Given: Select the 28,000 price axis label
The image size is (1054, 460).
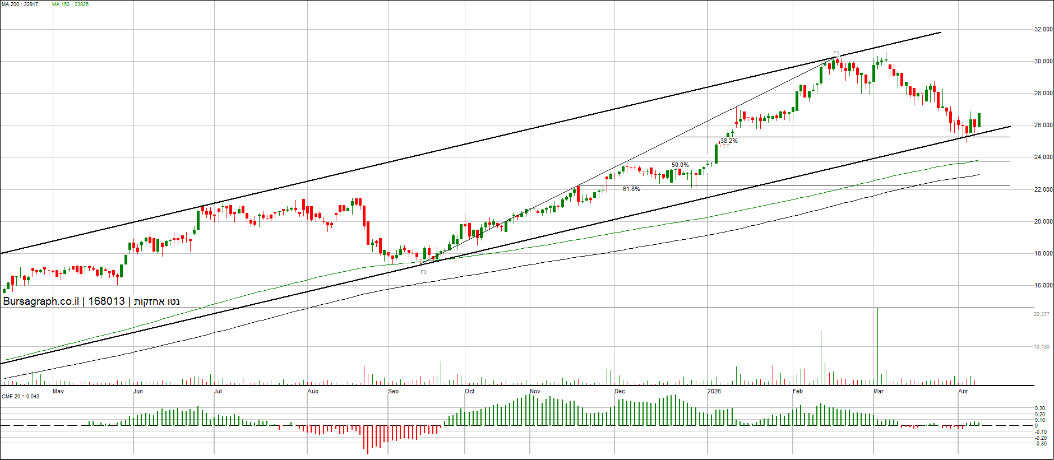Looking at the screenshot, I should pos(1043,93).
